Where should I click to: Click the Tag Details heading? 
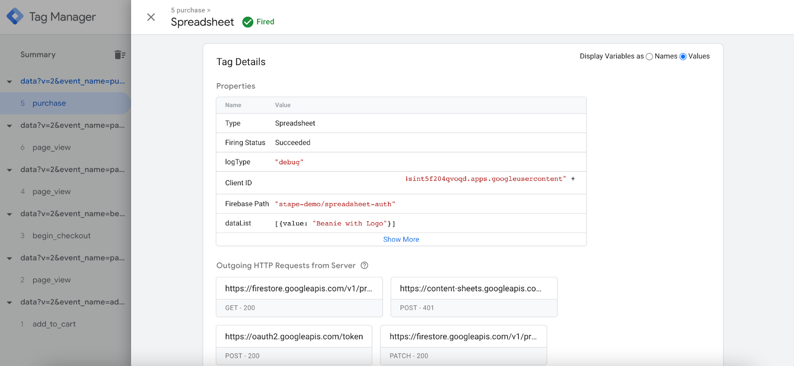click(x=241, y=62)
